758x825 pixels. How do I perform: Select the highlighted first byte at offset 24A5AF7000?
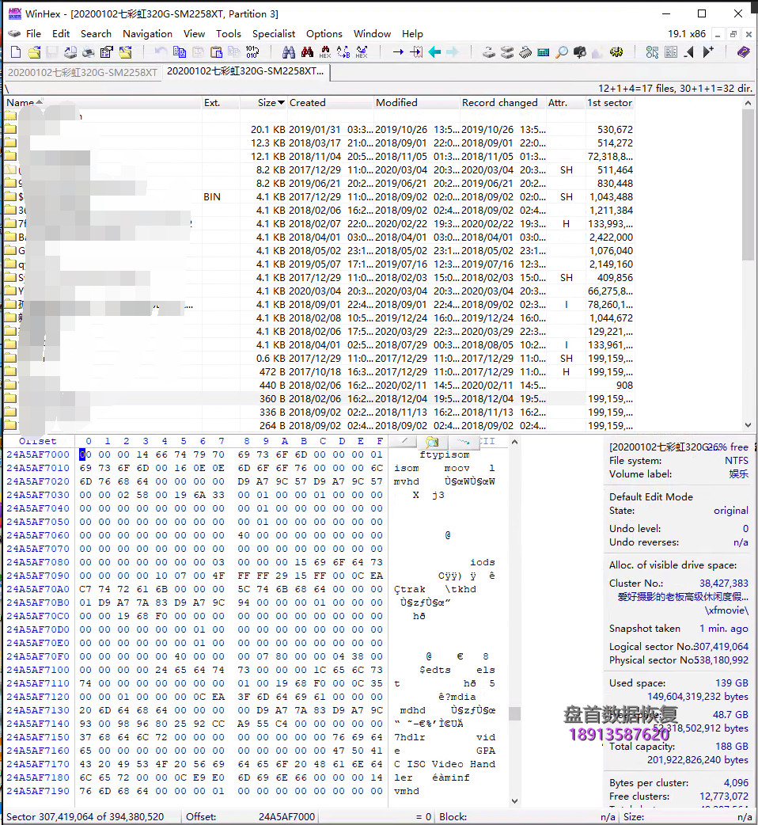tap(82, 454)
